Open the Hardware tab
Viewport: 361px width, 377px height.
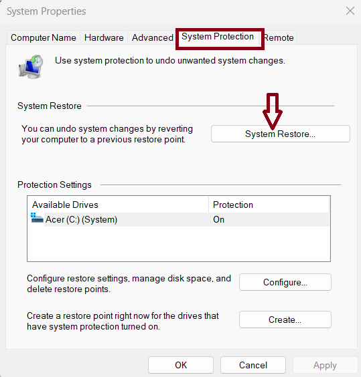pos(104,37)
